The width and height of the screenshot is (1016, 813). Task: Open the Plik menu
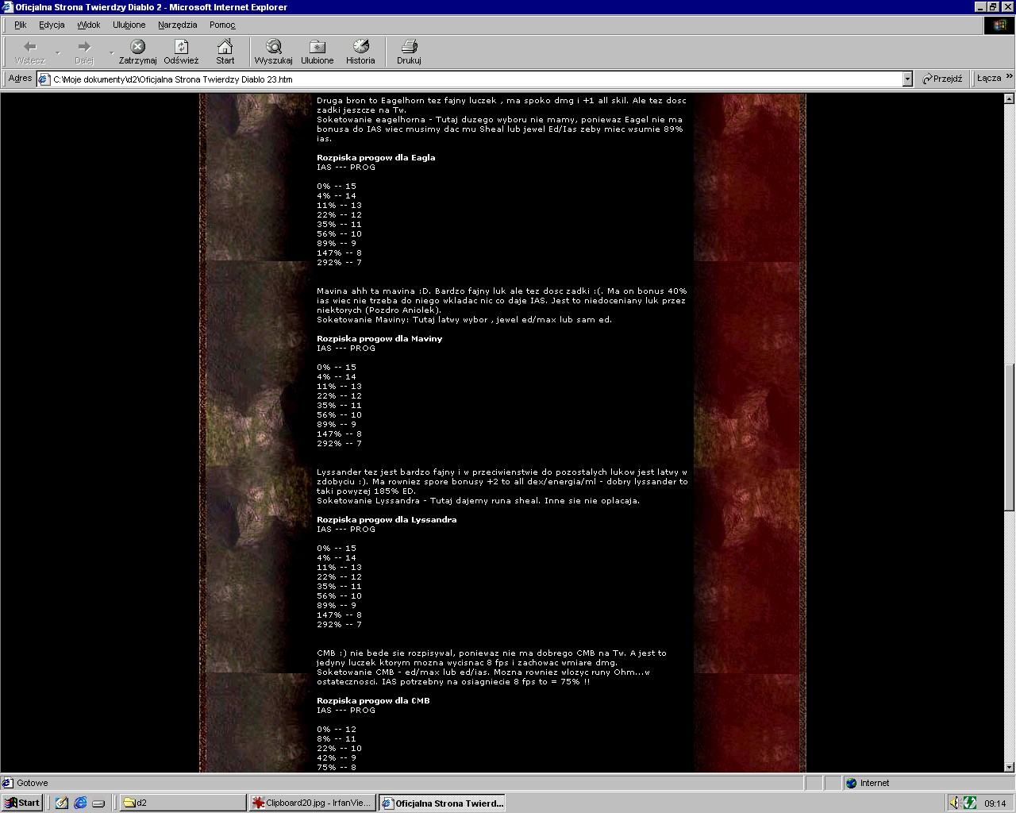coord(21,25)
